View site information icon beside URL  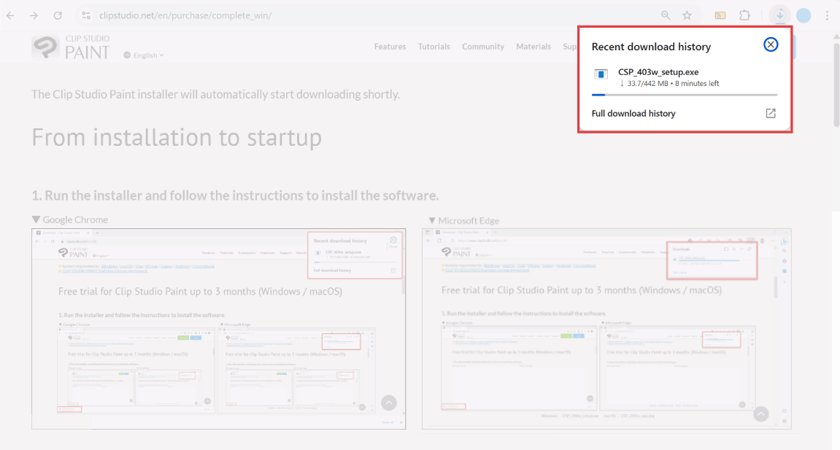point(86,15)
